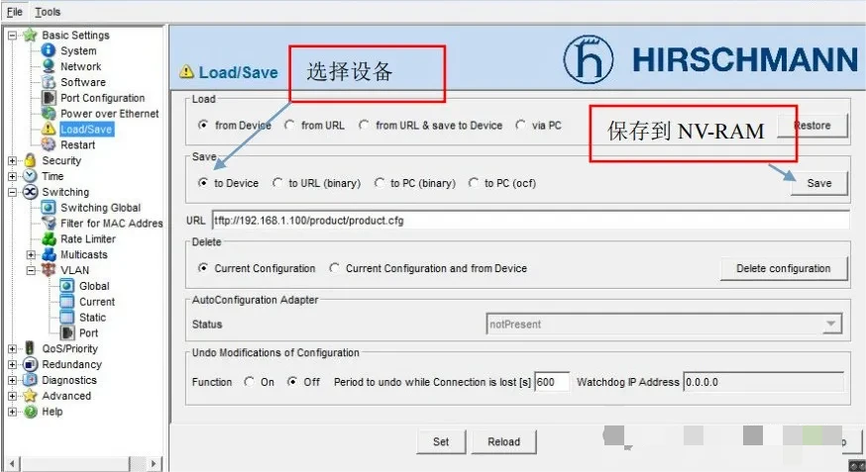Click the tree panel scroll right arrow

(155, 463)
